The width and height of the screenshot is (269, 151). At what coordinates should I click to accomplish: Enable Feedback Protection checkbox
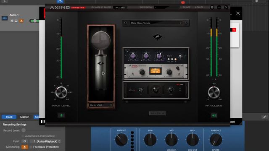(x=31, y=147)
